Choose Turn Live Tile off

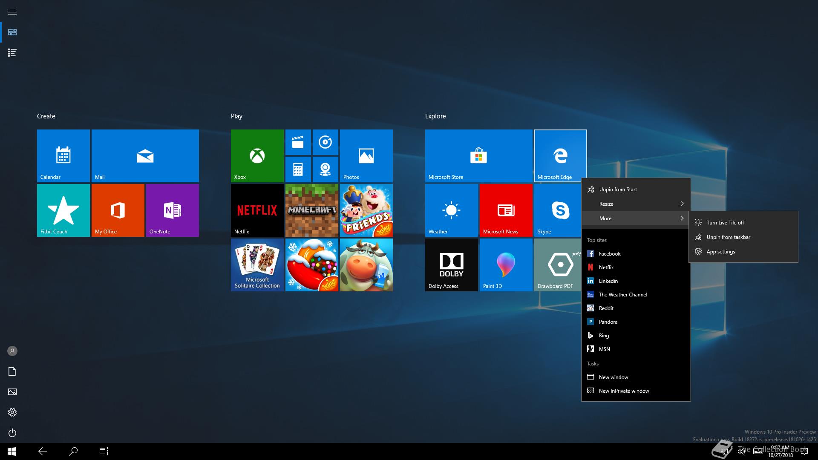click(x=743, y=223)
